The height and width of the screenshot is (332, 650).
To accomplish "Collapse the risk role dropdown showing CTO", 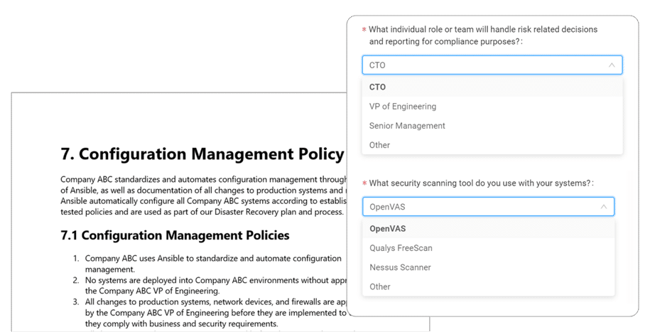I will [x=492, y=65].
